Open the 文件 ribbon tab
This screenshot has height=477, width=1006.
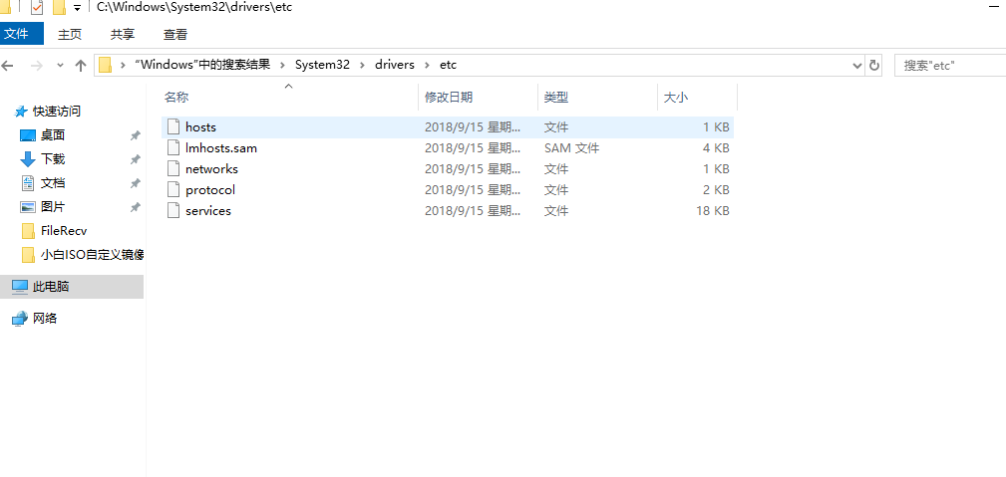pyautogui.click(x=22, y=34)
